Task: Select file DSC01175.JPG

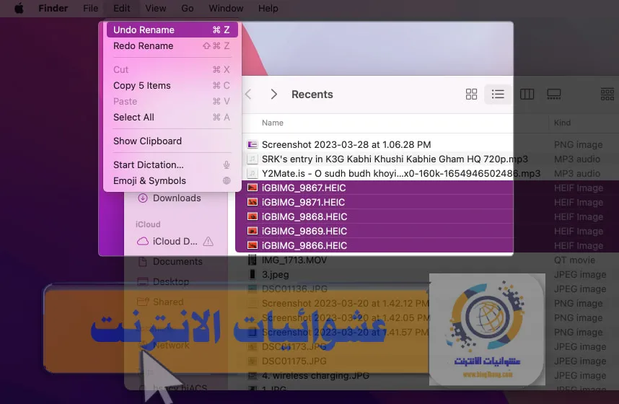Action: 294,361
